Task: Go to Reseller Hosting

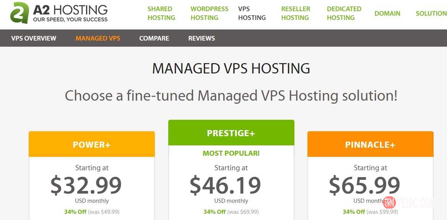Action: tap(296, 13)
